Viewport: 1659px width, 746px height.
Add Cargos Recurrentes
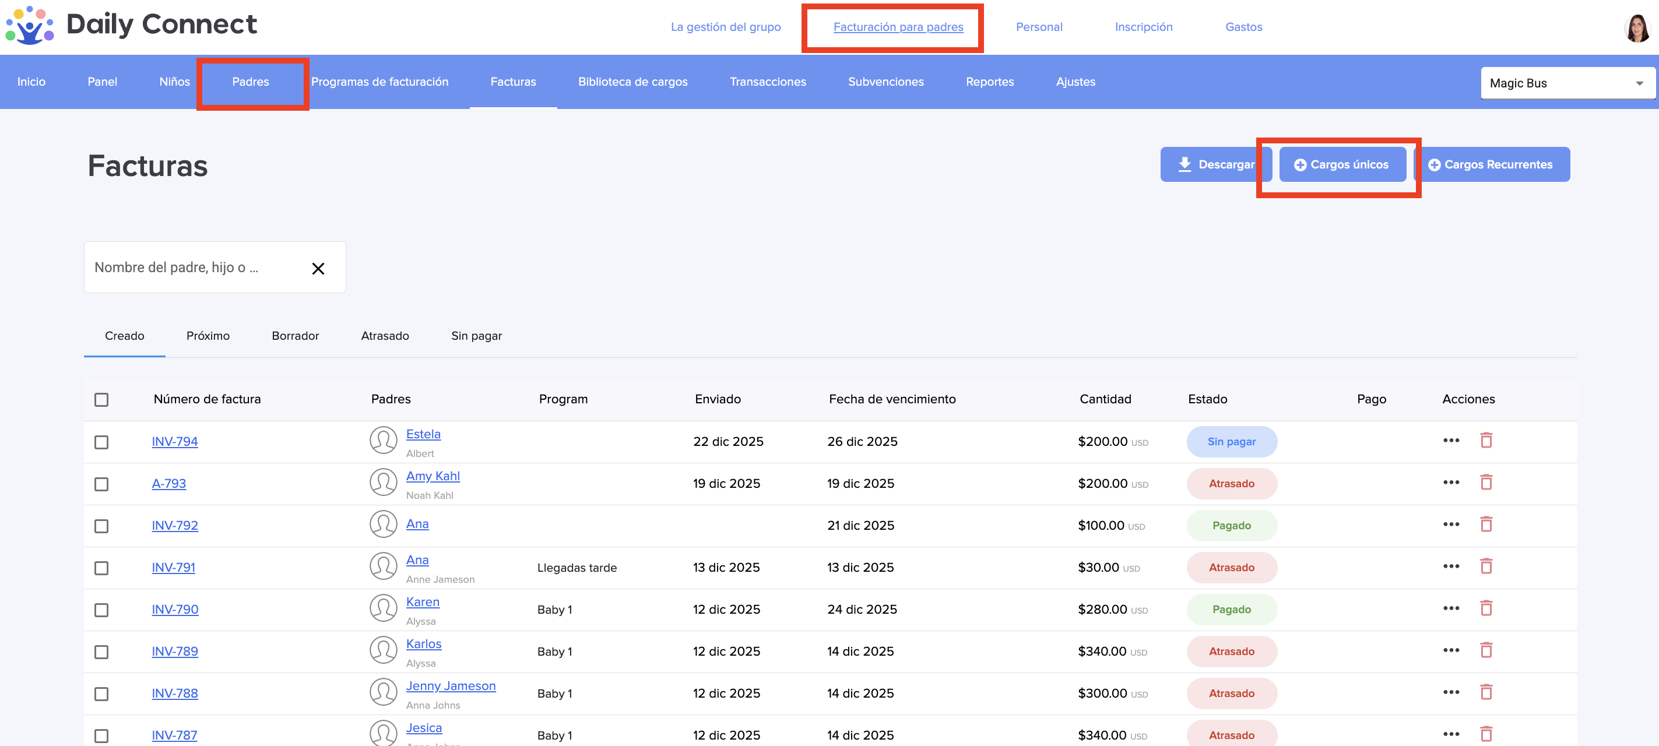point(1491,165)
